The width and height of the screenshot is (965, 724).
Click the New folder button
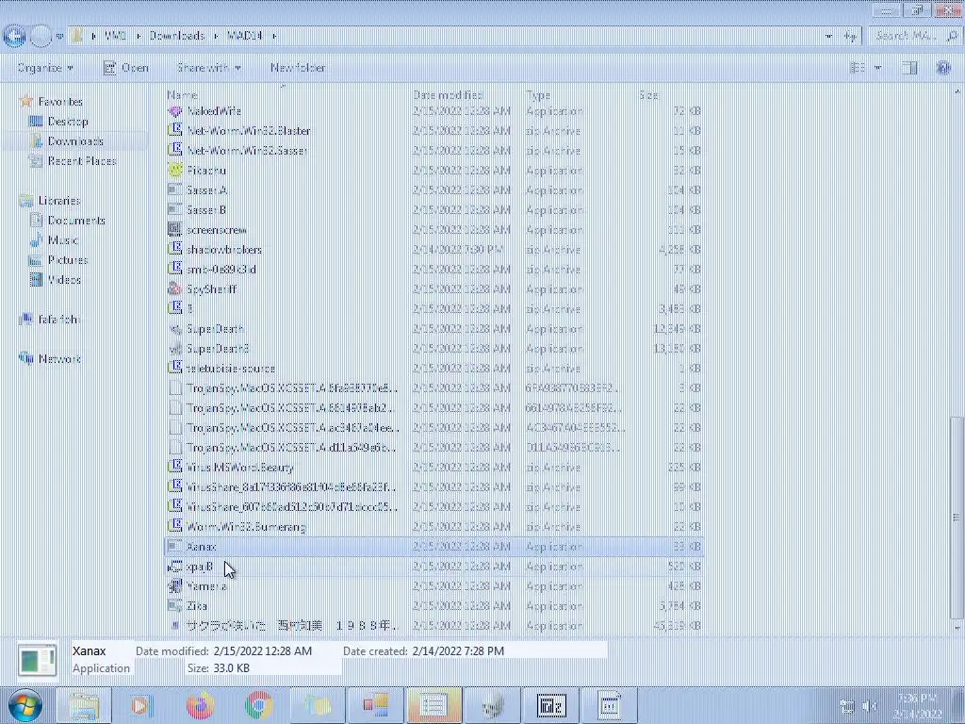[x=298, y=68]
